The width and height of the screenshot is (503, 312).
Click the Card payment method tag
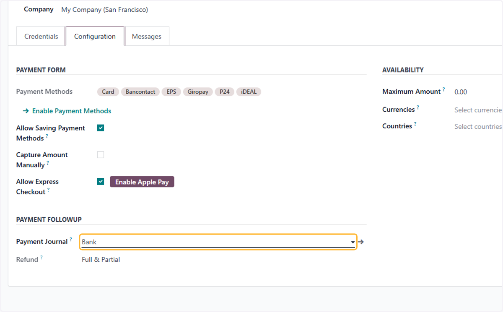108,92
